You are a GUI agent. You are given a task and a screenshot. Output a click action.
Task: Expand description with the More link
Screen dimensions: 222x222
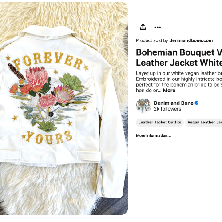click(169, 90)
